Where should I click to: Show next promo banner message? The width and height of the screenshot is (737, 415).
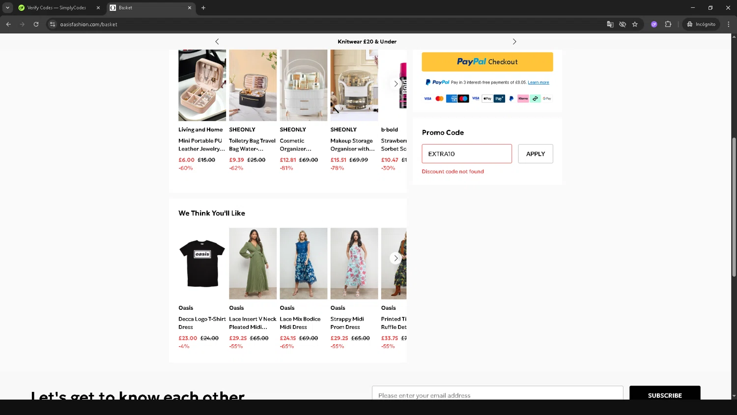click(x=514, y=42)
